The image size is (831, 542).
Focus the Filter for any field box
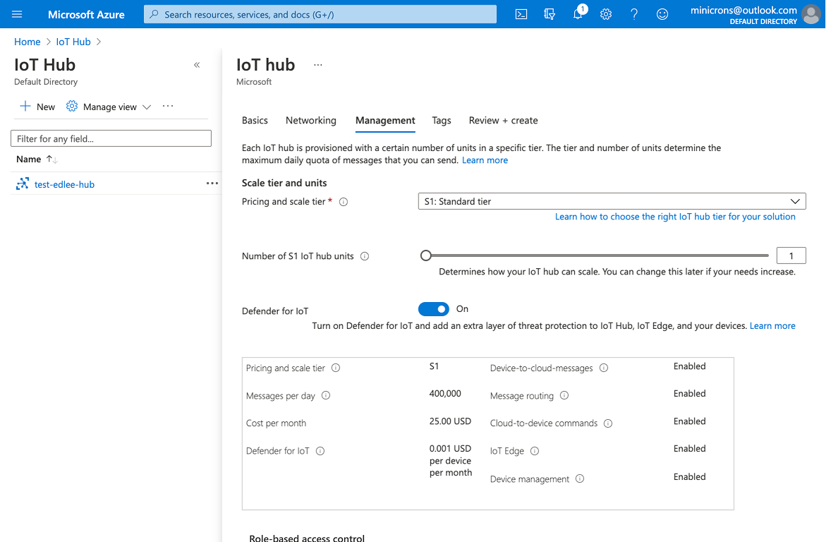coord(111,138)
